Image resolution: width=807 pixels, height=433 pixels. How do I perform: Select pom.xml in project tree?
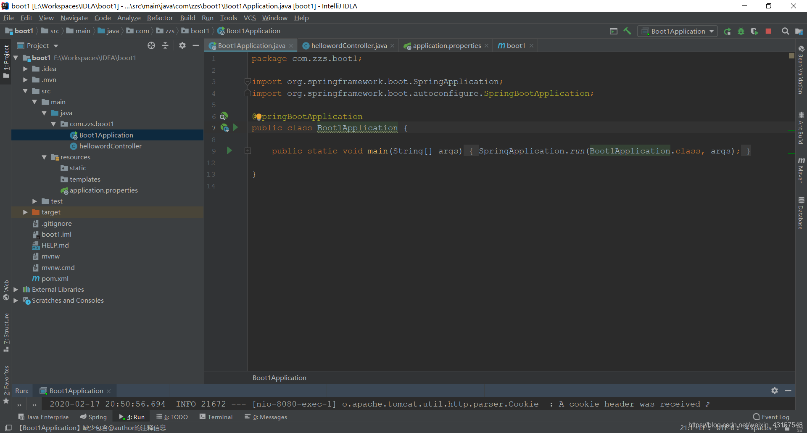coord(55,279)
